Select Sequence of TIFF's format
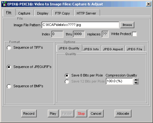153x123 pixels. click(x=9, y=48)
